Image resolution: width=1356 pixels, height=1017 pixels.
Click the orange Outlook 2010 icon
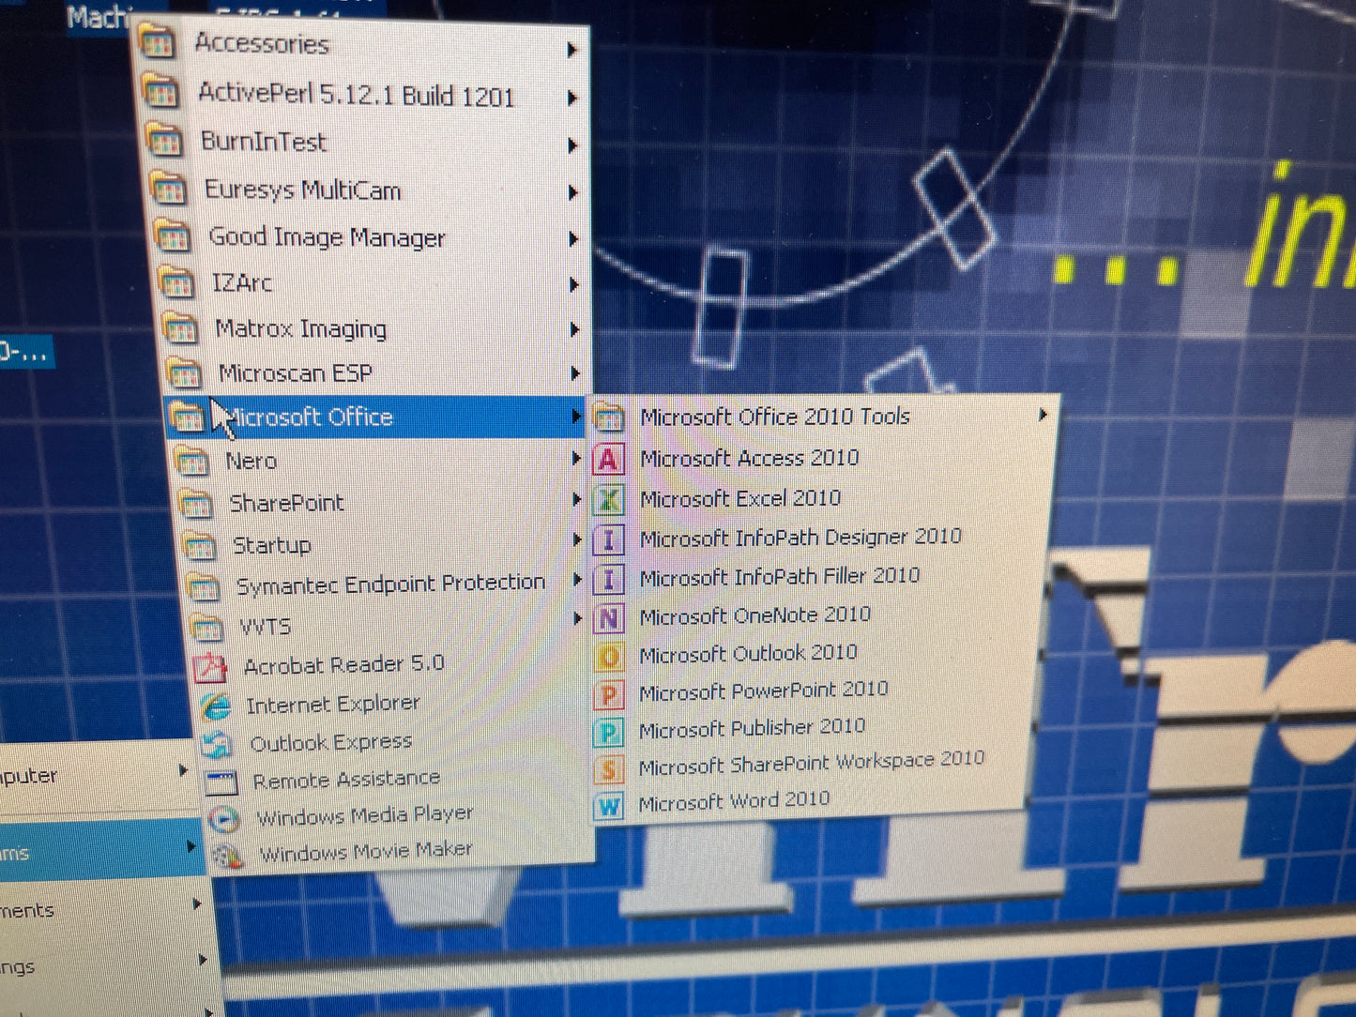coord(608,657)
